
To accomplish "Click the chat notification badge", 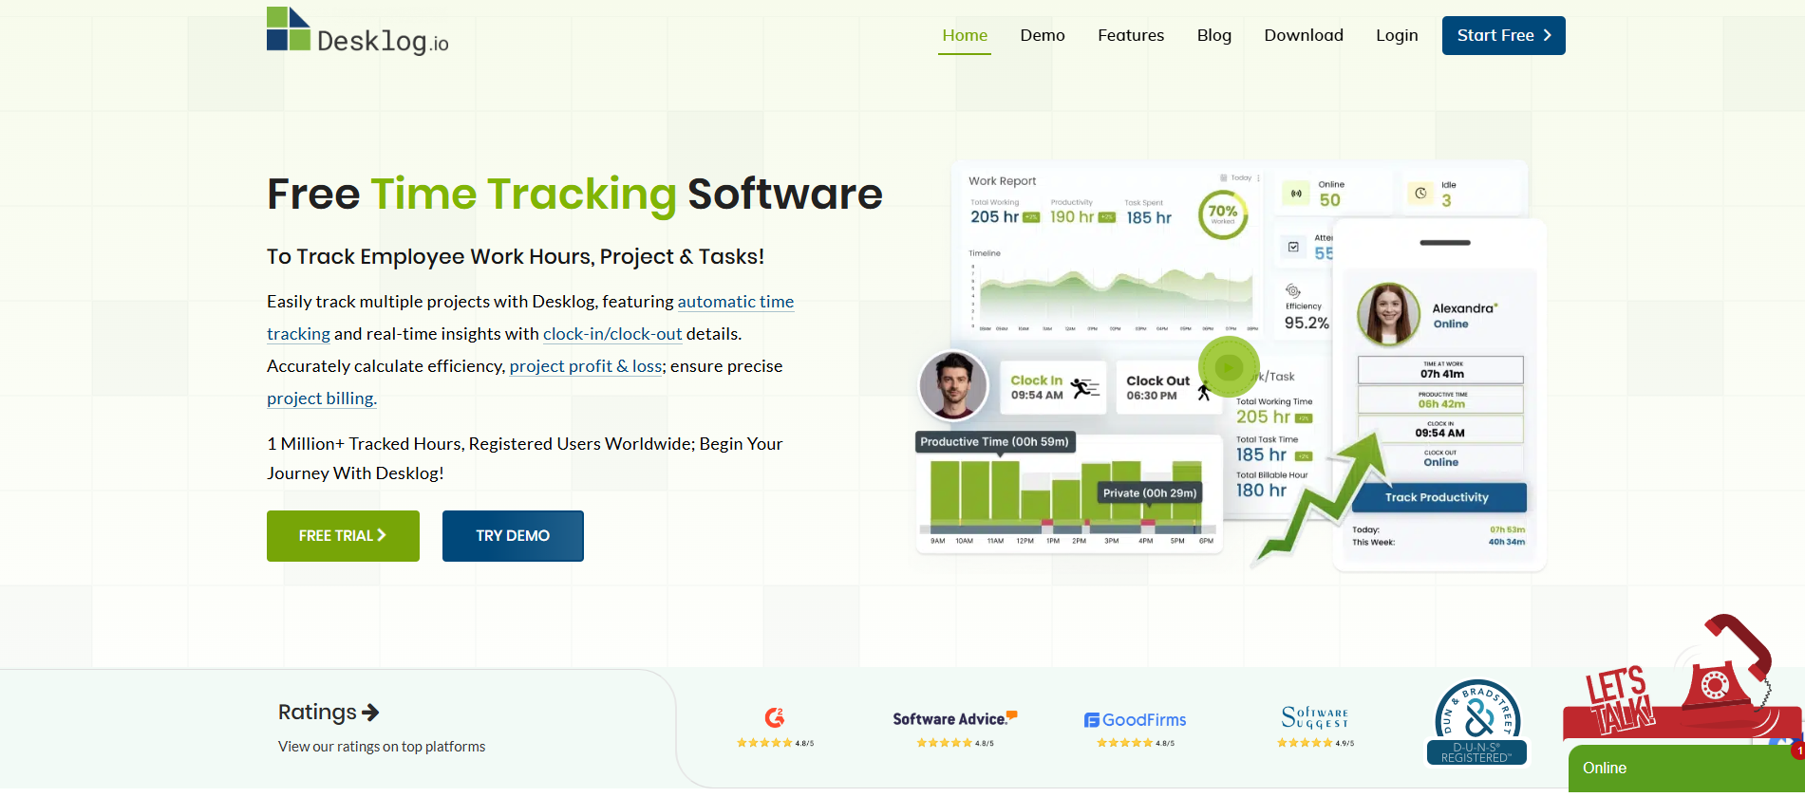I will [x=1798, y=751].
